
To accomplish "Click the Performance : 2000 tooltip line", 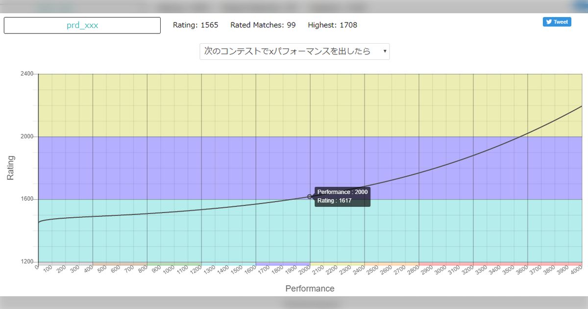I will (x=343, y=192).
